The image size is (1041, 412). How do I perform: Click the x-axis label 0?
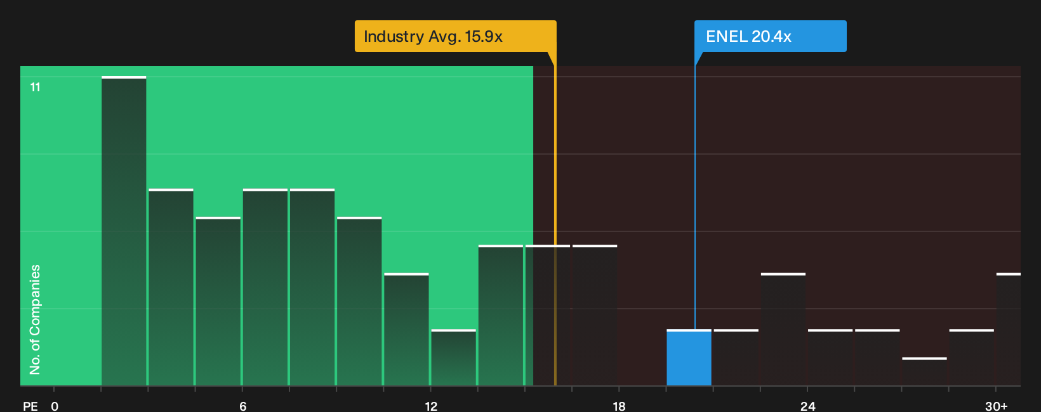[x=55, y=406]
